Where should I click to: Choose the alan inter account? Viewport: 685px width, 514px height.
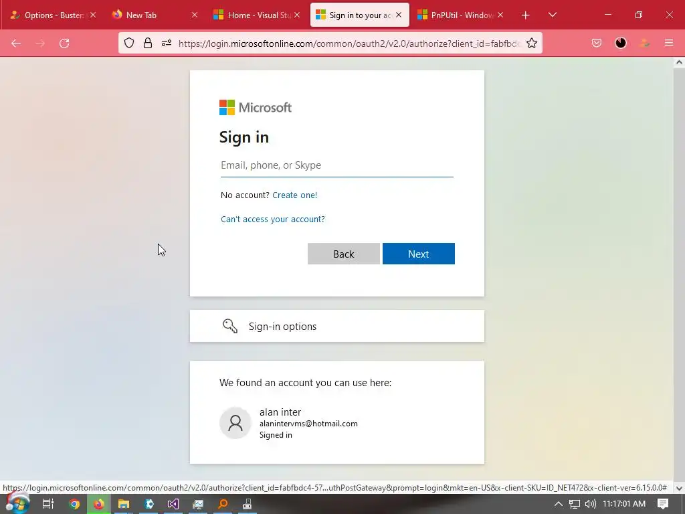(337, 423)
